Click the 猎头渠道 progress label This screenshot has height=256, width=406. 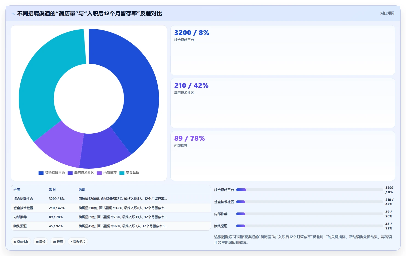pyautogui.click(x=221, y=226)
